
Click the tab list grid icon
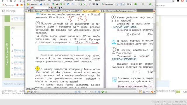tap(26, 11)
